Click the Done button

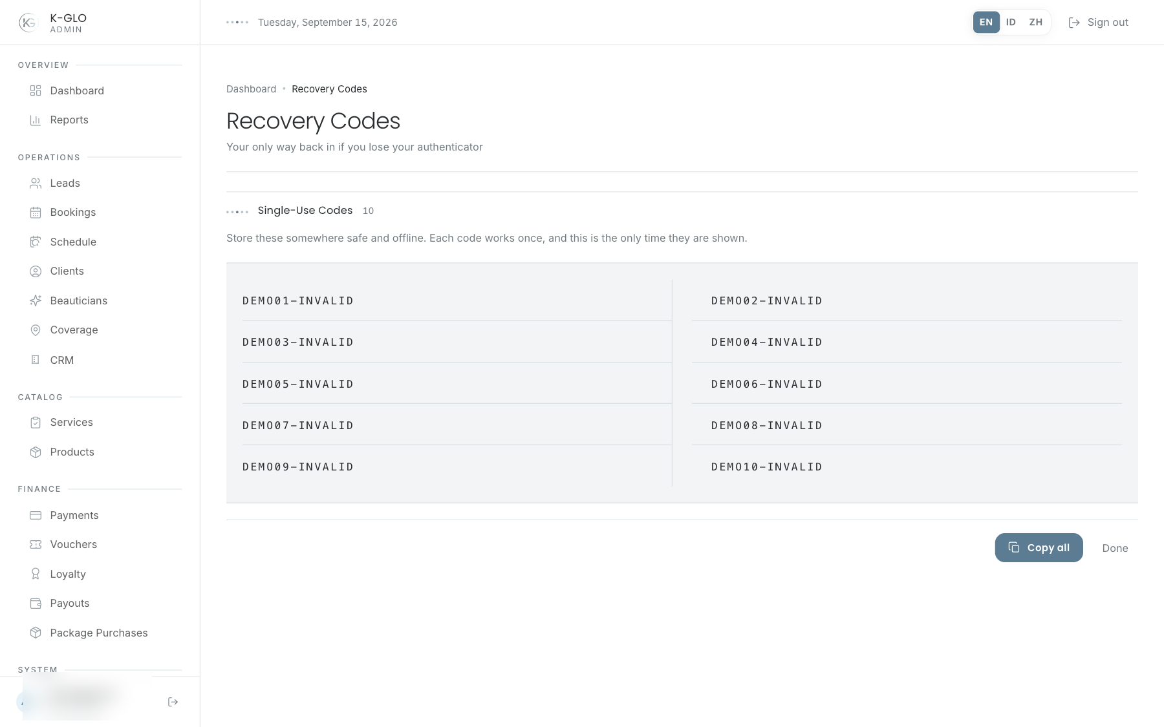tap(1115, 548)
